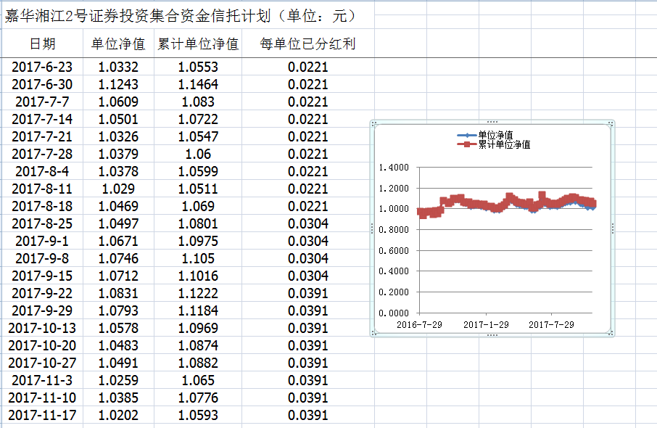
Task: Select the date cell 2017-6-23
Action: (x=43, y=67)
